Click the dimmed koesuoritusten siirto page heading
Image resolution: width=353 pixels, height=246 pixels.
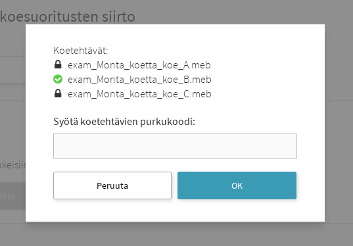68,16
